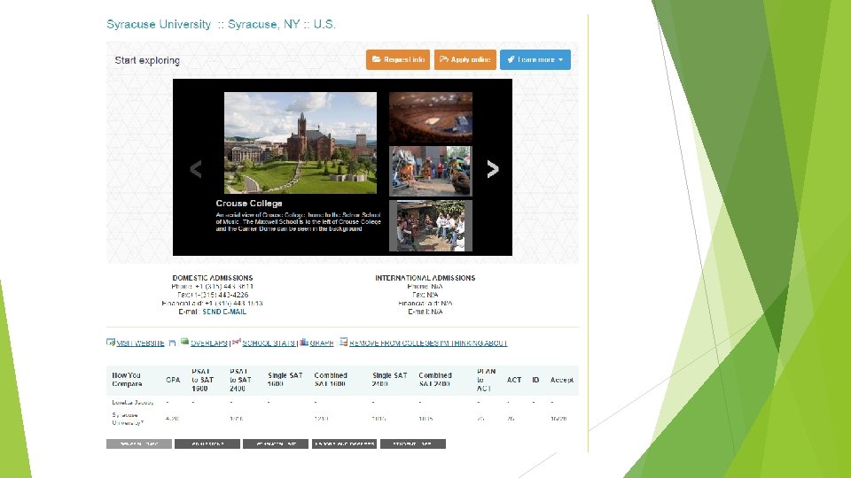Select the metal pouring crowd thumbnail
The height and width of the screenshot is (478, 851).
click(x=431, y=171)
